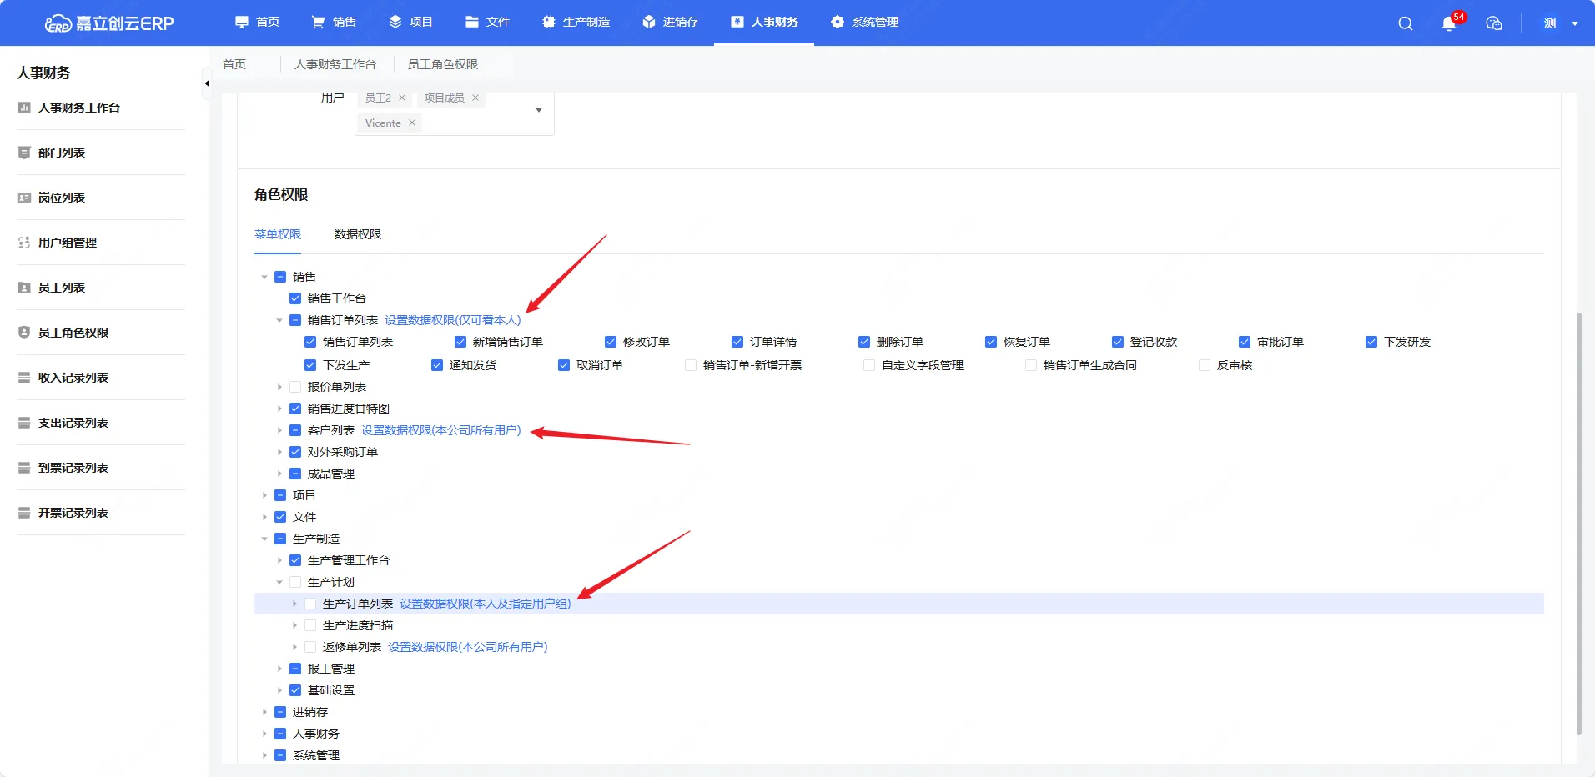Click 设置数据权限(本人及指定用户组) link
1595x777 pixels.
tap(485, 604)
